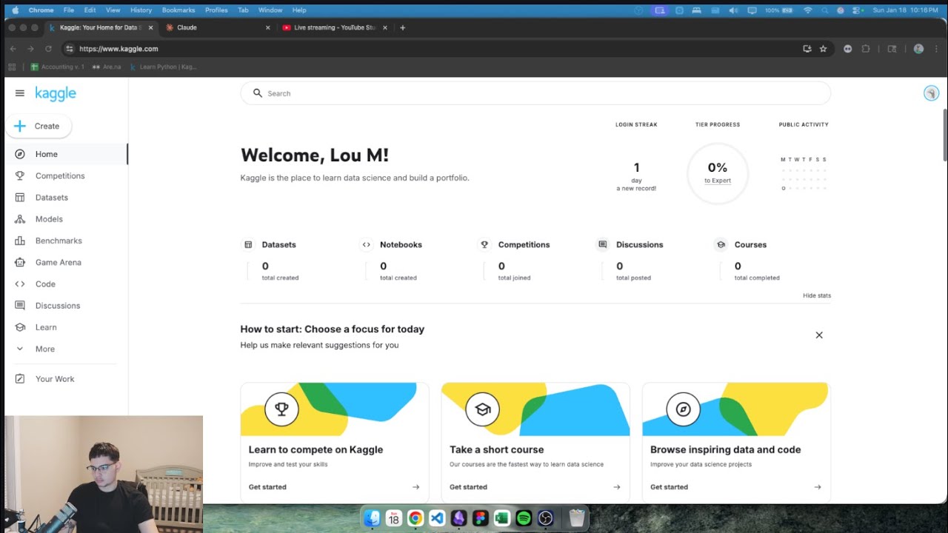Click the Kaggle logo
This screenshot has width=948, height=533.
(56, 93)
